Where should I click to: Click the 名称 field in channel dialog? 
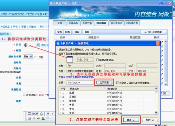click(x=115, y=65)
